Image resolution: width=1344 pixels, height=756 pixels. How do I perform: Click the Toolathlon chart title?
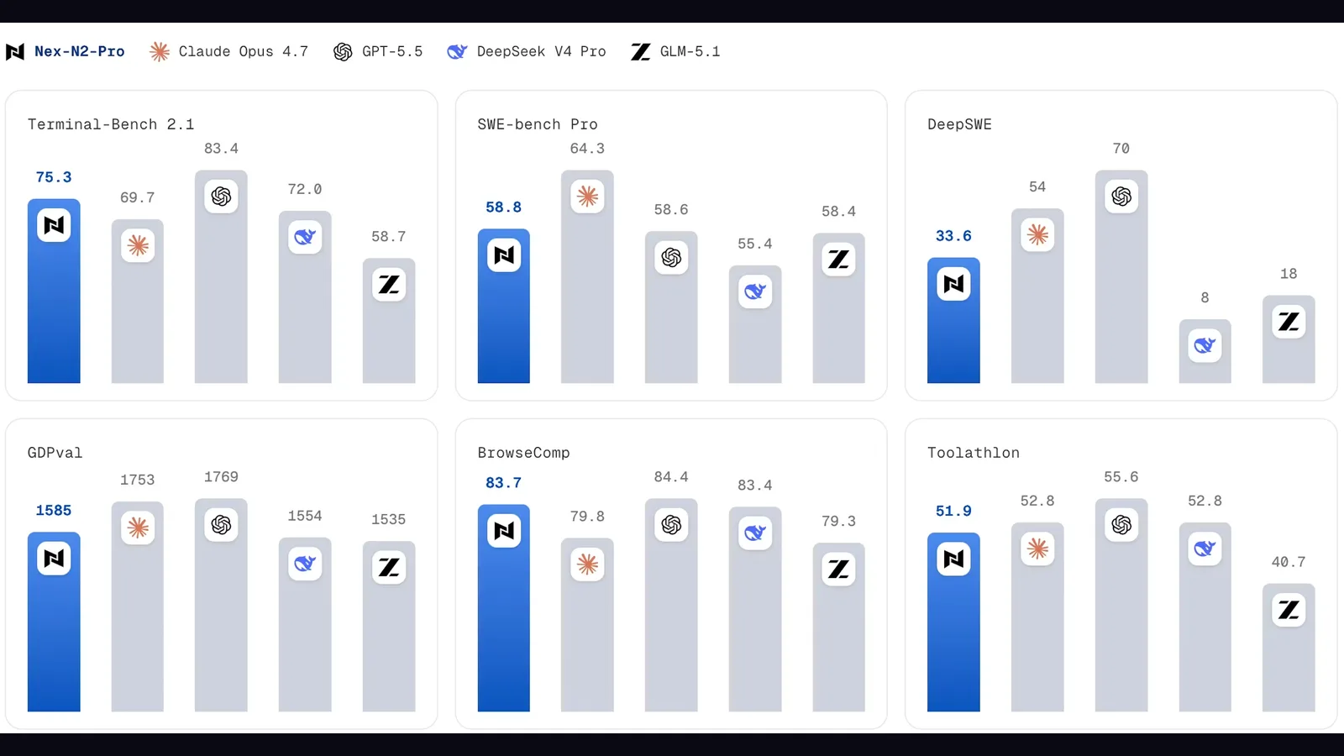[x=974, y=453]
